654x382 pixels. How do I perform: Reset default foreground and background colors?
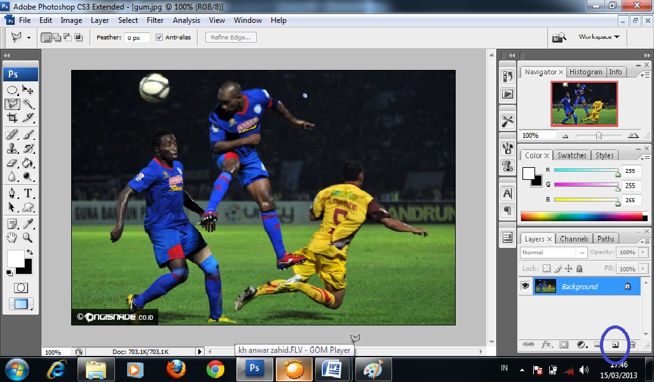9,273
